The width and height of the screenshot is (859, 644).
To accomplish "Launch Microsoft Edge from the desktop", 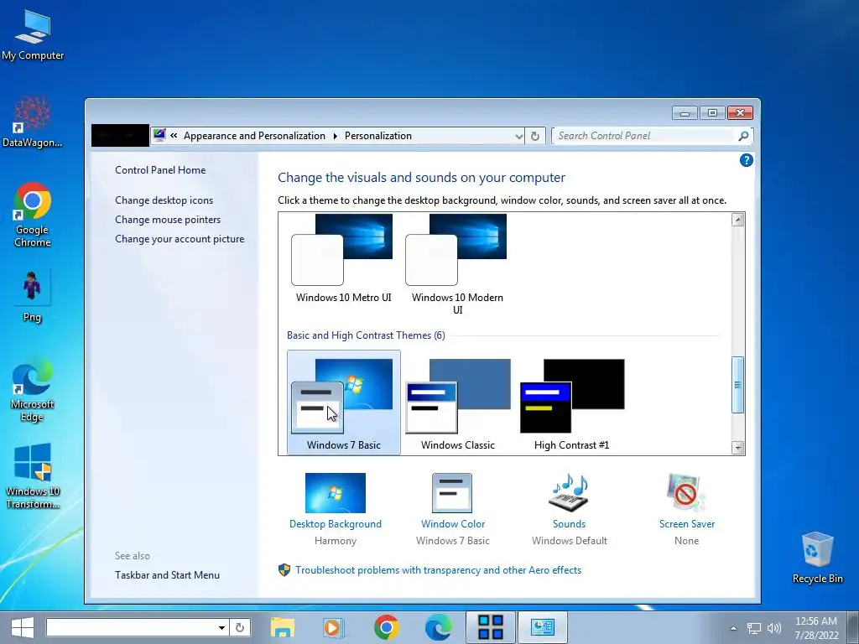I will pos(33,389).
